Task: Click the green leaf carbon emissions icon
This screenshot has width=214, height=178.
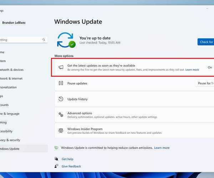Action: [56, 148]
